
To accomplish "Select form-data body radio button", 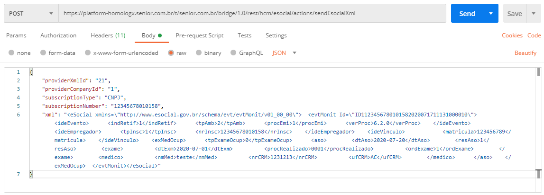I will pos(43,53).
